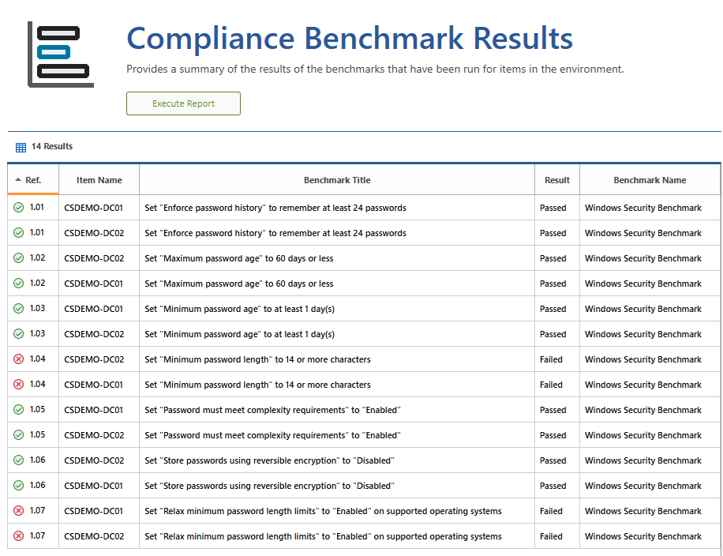The image size is (723, 556).
Task: Select CSDEMO-DC01 item name in 1.05 row
Action: coord(94,410)
